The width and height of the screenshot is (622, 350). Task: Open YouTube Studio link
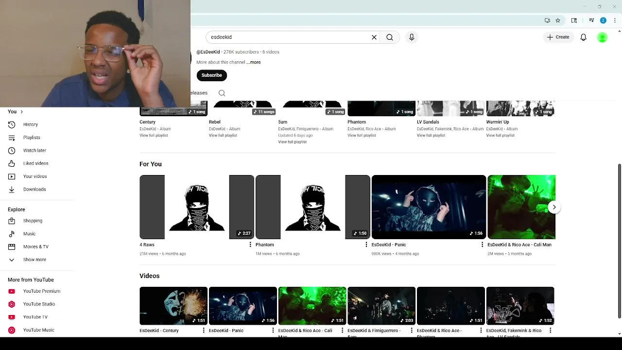[37, 304]
